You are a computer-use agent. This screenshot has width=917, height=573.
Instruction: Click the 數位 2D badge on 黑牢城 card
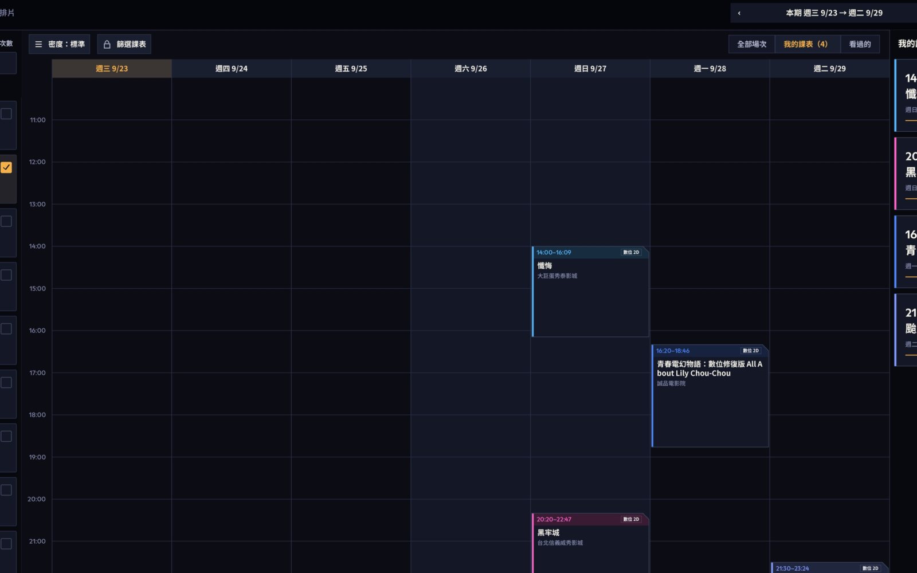coord(631,519)
